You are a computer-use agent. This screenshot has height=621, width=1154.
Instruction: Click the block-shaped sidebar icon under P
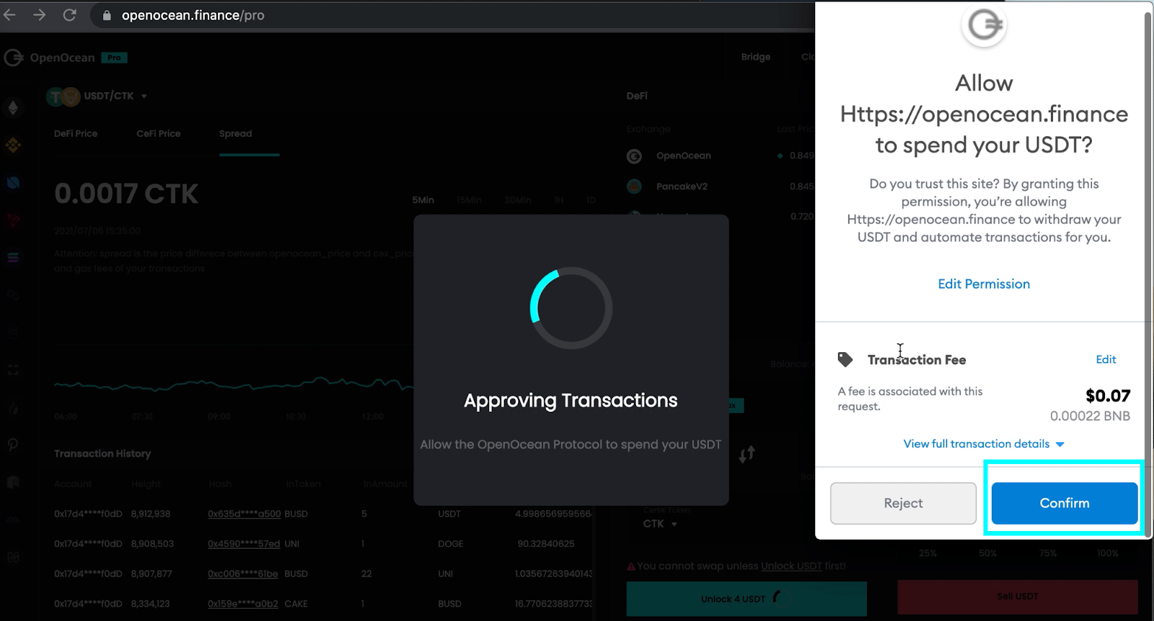point(13,482)
